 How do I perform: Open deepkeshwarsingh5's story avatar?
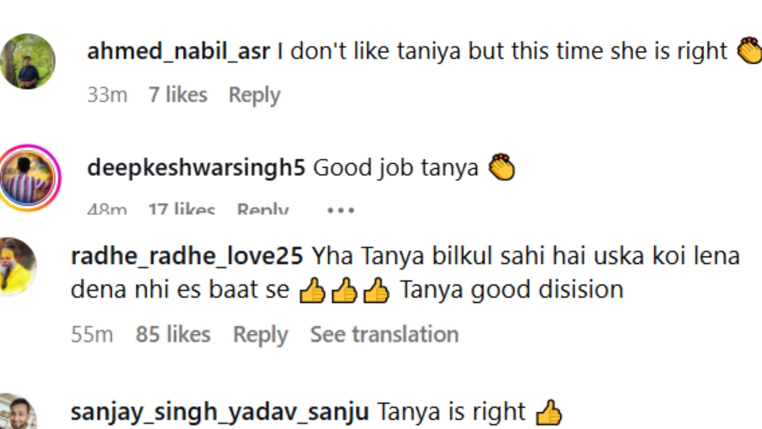(28, 178)
